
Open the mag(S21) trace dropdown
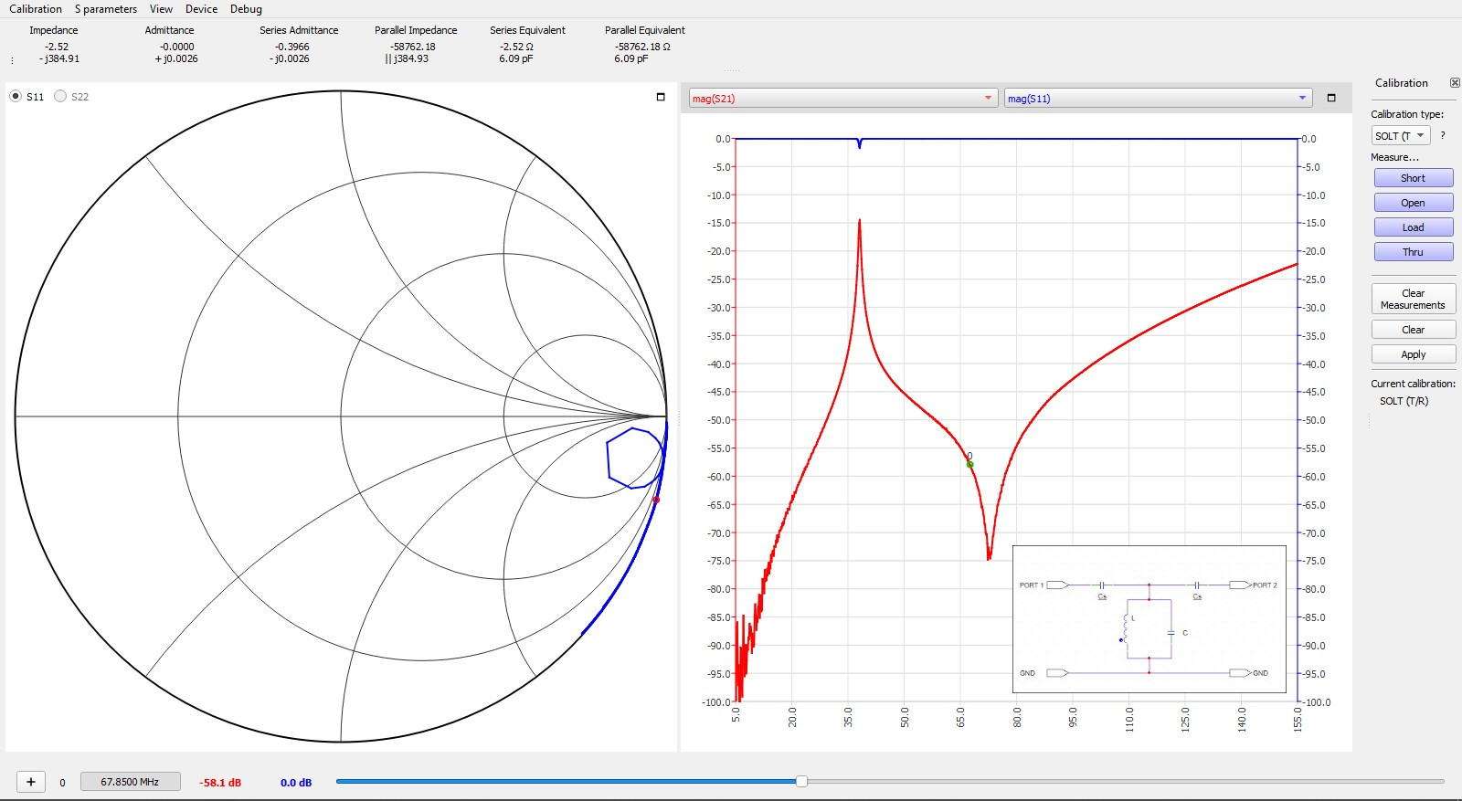coord(842,99)
